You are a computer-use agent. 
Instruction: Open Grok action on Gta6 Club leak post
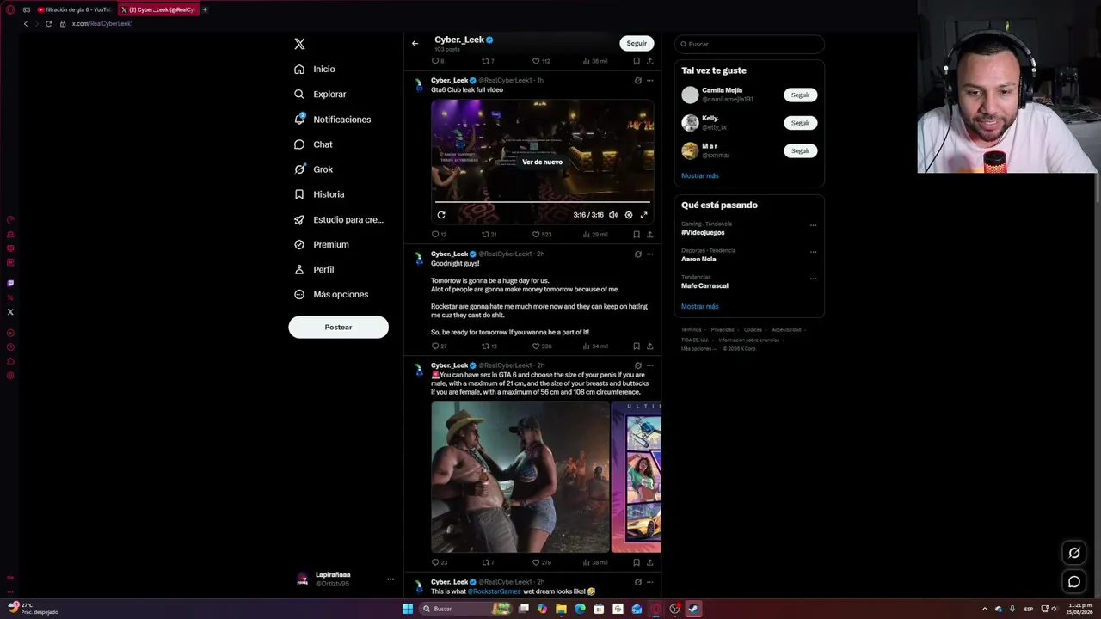click(x=637, y=80)
